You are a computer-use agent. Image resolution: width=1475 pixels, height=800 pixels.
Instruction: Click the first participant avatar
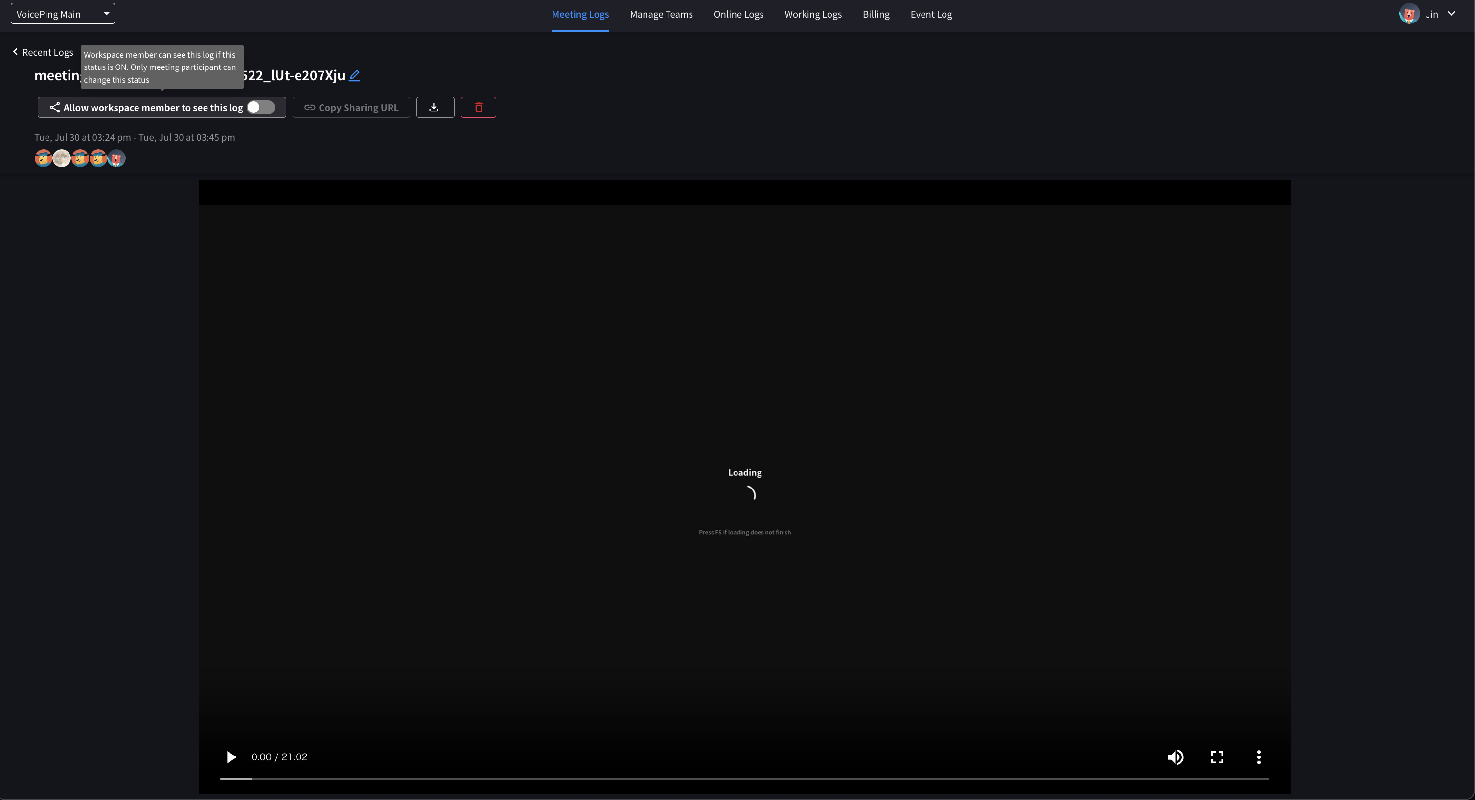(43, 158)
